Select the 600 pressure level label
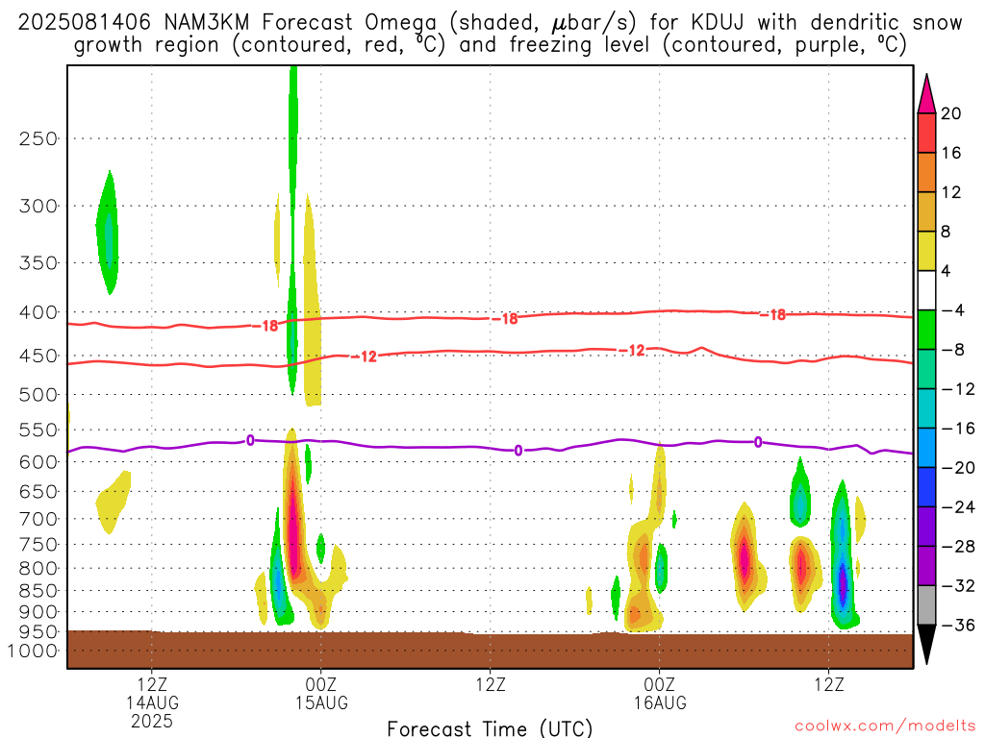 (x=38, y=462)
